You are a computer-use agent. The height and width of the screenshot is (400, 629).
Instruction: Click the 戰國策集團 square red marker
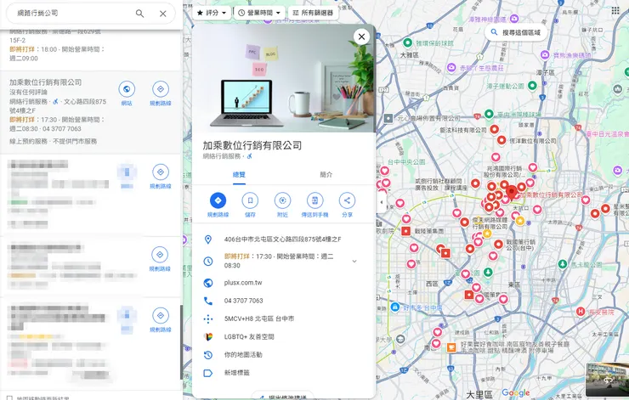(405, 231)
